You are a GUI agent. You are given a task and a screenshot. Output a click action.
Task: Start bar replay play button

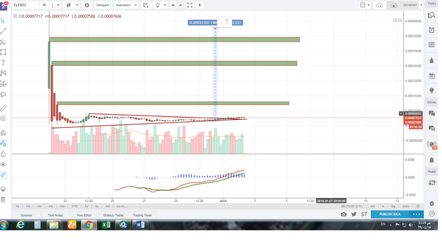tap(200, 5)
